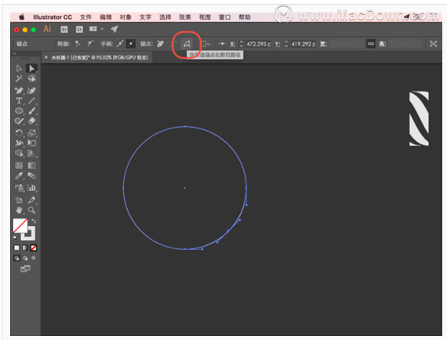Open the 编辑 menu
447x340 pixels.
(106, 17)
